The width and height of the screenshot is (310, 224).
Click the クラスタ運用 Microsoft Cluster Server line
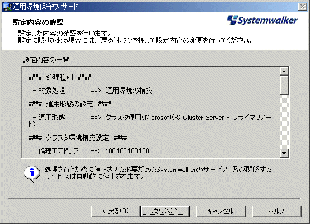coord(149,120)
